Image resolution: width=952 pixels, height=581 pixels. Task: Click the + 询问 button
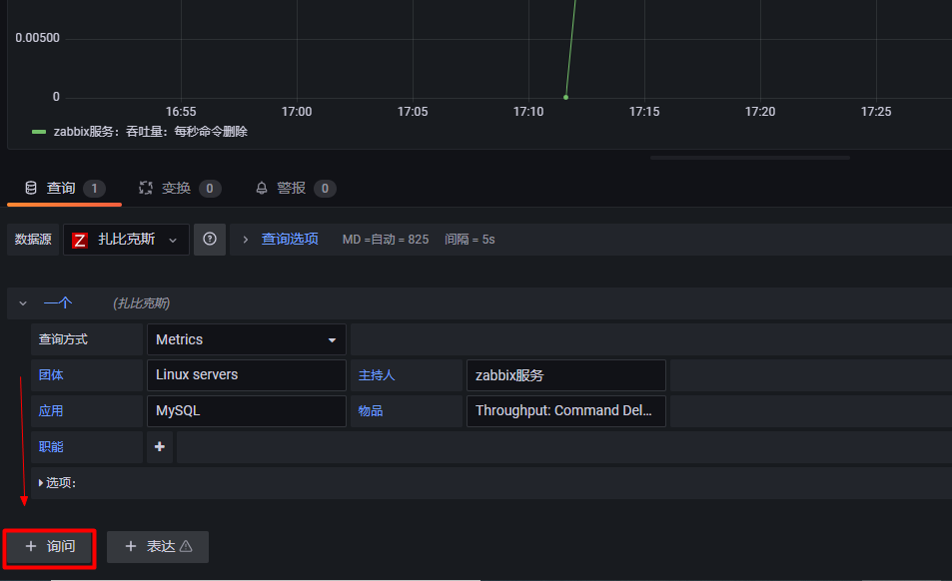(x=50, y=547)
